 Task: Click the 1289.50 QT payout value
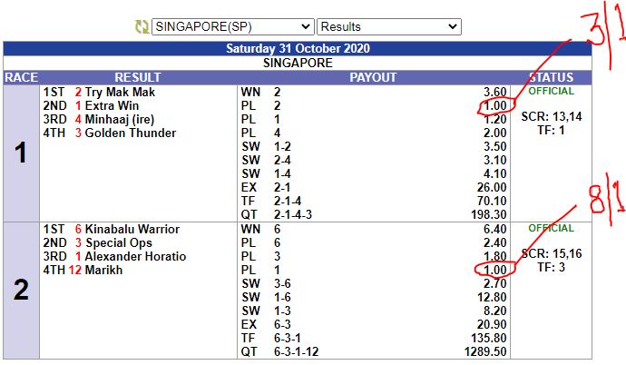point(484,352)
